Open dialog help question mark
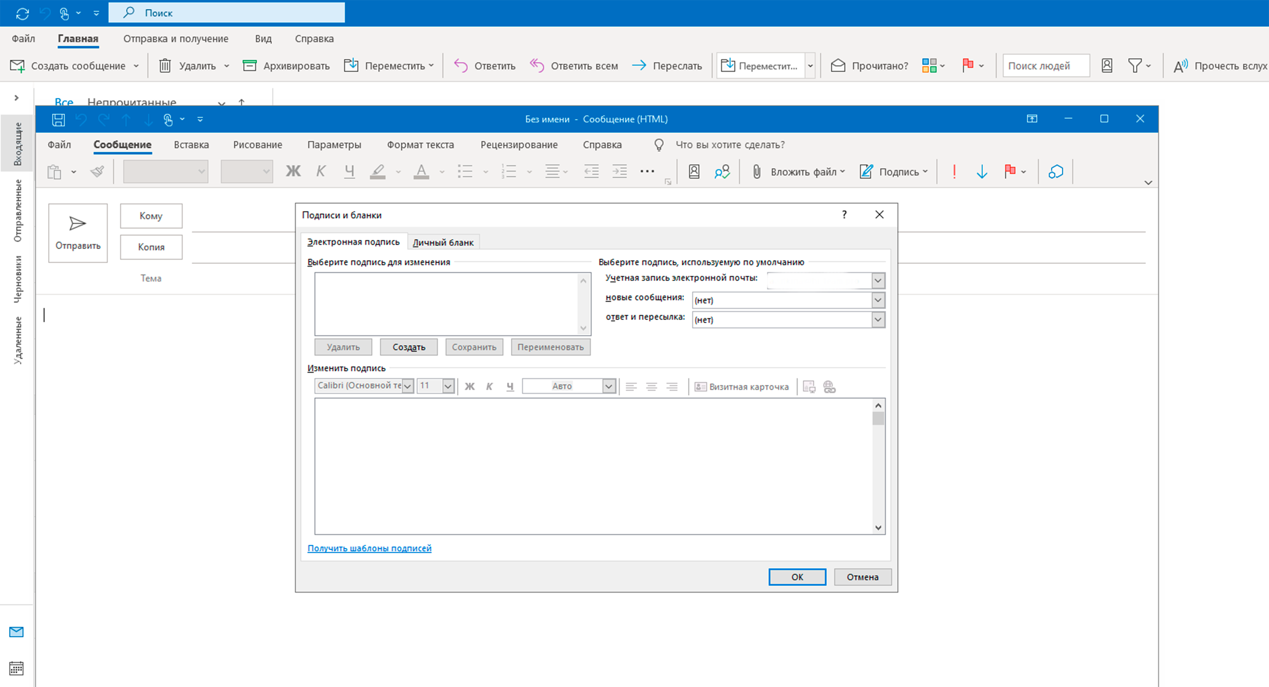Screen dimensions: 1269x687 pos(844,214)
